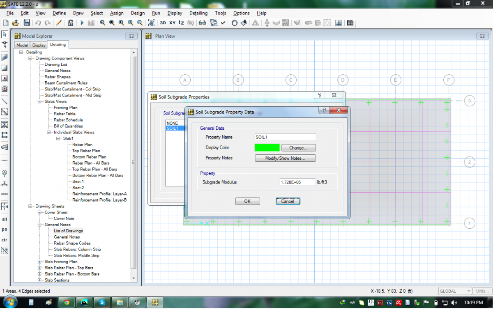Image resolution: width=493 pixels, height=310 pixels.
Task: Click the checkmark icon in the top toolbar
Action: [223, 23]
